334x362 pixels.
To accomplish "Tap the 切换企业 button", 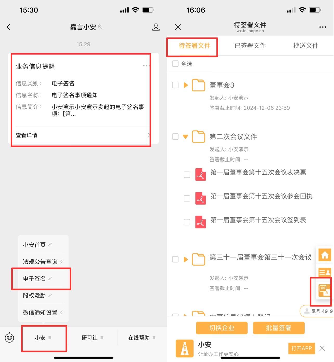I will point(222,328).
